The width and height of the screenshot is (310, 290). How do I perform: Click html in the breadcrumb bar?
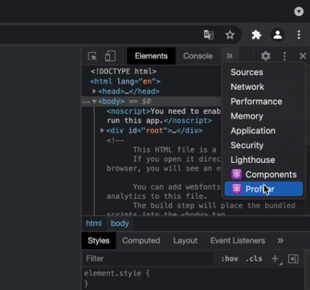(x=94, y=223)
